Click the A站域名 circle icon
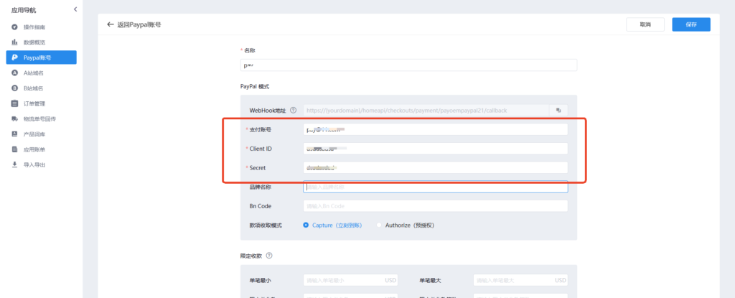This screenshot has width=735, height=298. [x=14, y=73]
